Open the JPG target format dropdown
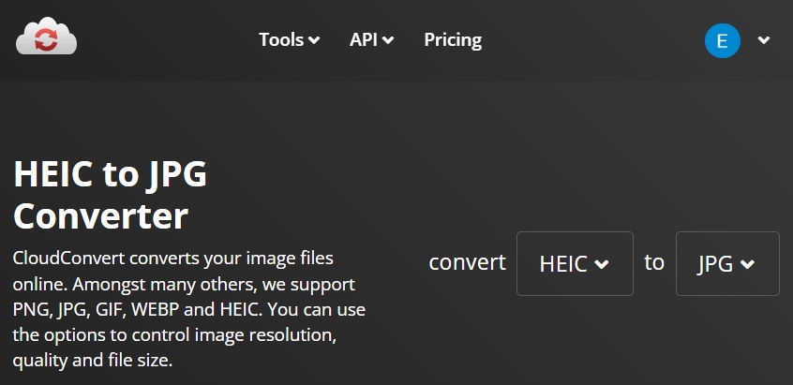Screen dimensions: 793x385 727,264
